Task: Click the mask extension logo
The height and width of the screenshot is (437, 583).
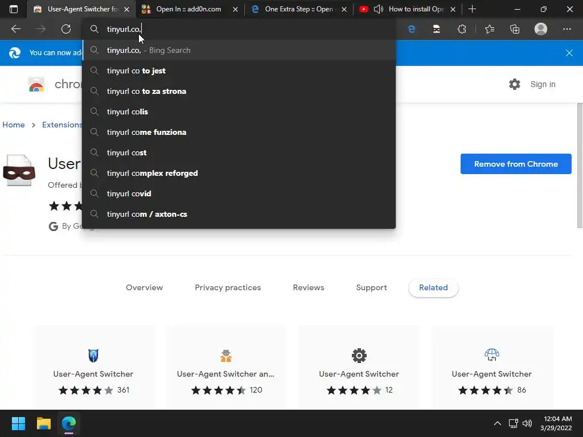Action: point(19,171)
